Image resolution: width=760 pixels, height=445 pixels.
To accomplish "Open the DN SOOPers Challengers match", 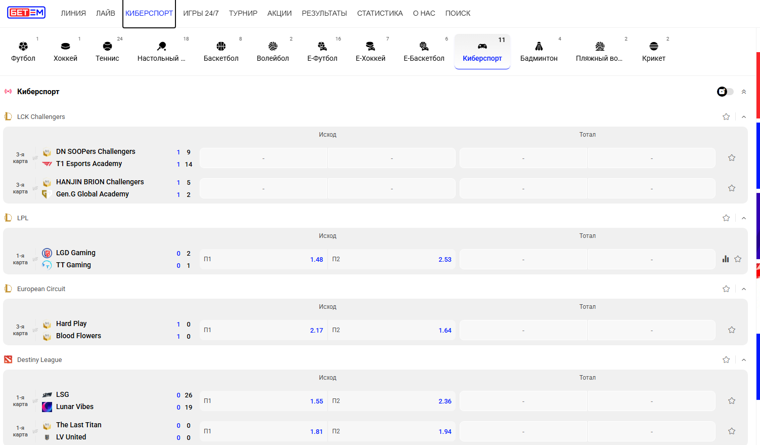I will coord(96,152).
